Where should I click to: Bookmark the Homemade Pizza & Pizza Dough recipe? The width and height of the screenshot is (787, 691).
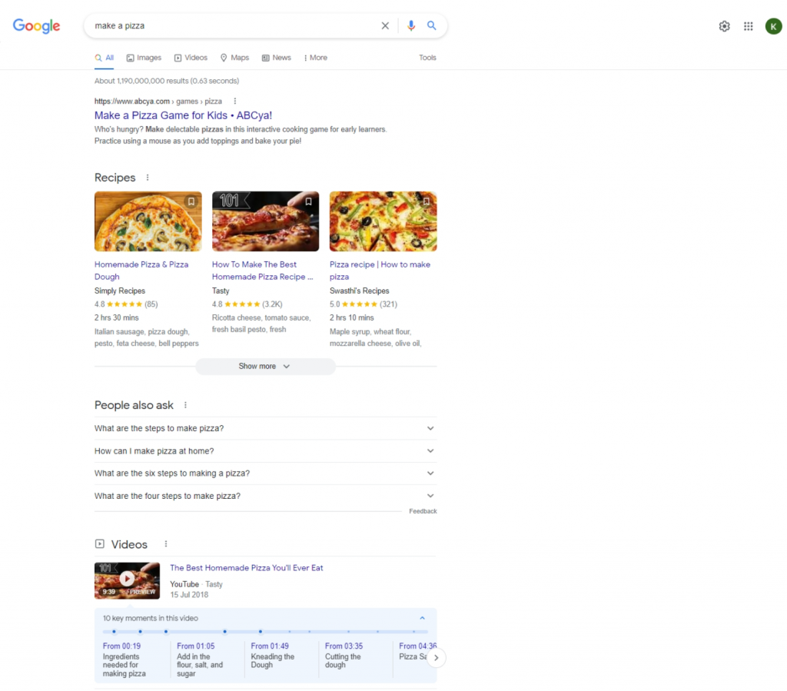pyautogui.click(x=191, y=201)
